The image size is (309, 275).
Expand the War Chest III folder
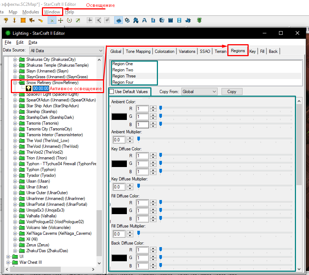(x=8, y=262)
